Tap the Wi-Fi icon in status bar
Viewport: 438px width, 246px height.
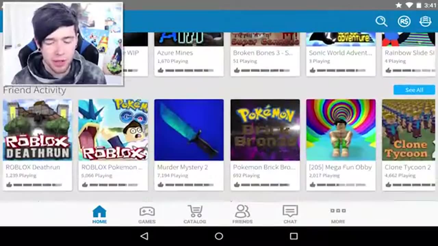(x=409, y=5)
